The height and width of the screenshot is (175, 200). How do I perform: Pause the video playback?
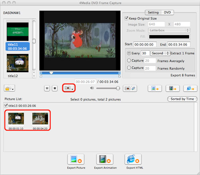47,88
